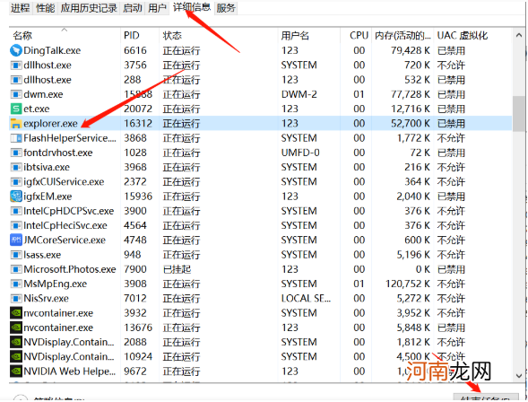Click the et.exe green S icon
Viewport: 528px width, 402px height.
point(16,109)
